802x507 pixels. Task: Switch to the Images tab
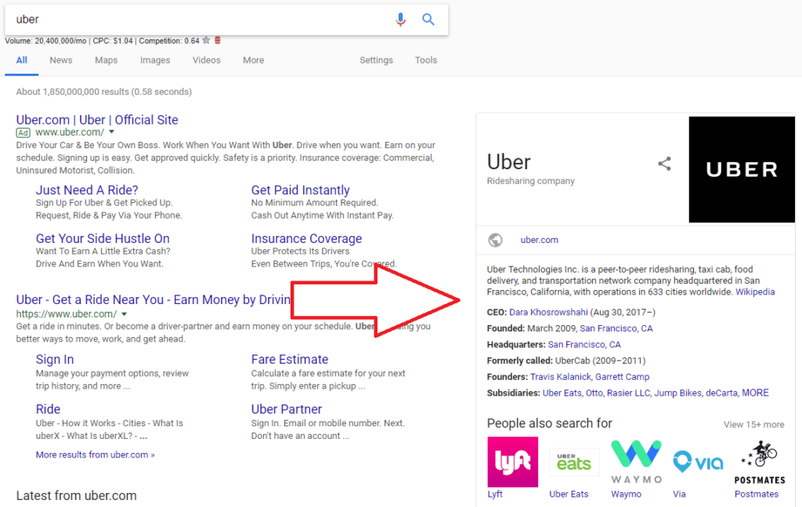(x=155, y=60)
